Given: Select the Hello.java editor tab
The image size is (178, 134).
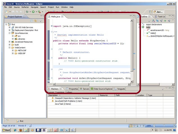Looking at the screenshot, I should pyautogui.click(x=56, y=16).
